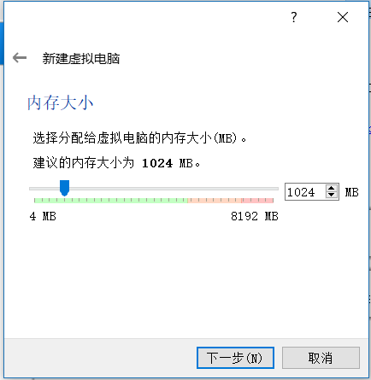Image resolution: width=371 pixels, height=380 pixels.
Task: Close the 新建虚拟电脑 wizard window
Action: tap(343, 17)
